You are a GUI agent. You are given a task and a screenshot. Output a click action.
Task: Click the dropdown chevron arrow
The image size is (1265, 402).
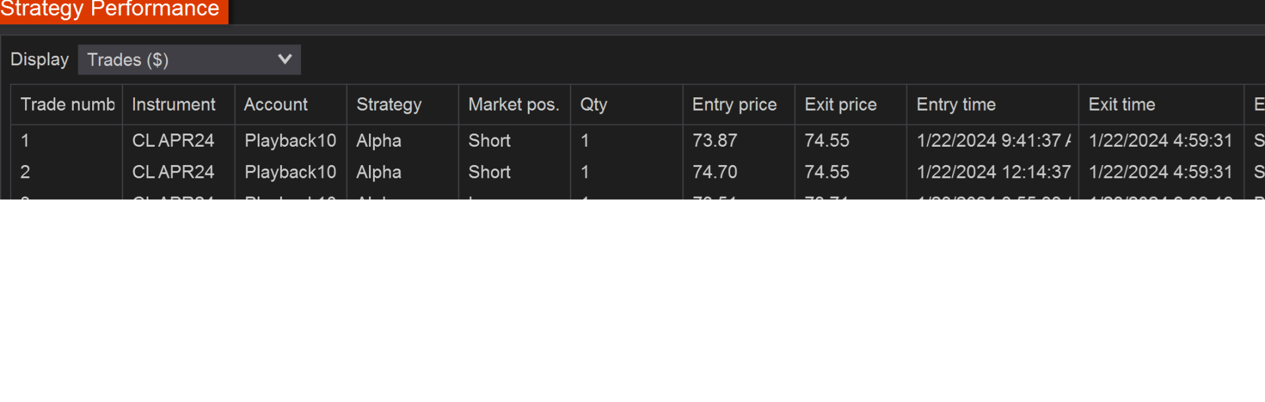pos(285,59)
